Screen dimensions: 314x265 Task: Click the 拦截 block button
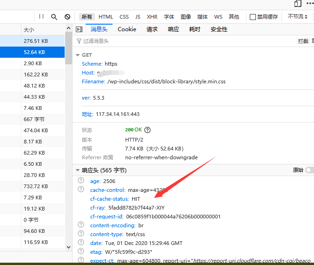pos(303,41)
